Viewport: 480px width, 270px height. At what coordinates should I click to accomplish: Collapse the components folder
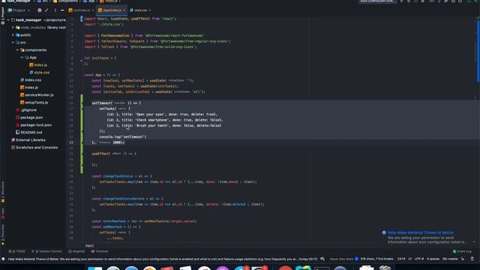click(x=17, y=50)
